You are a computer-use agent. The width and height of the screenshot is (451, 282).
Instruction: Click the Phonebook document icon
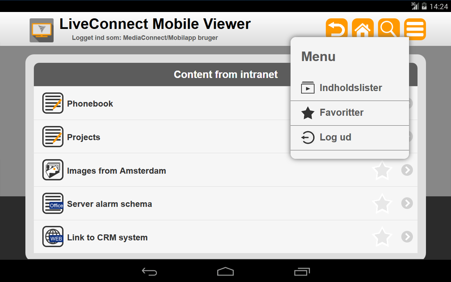click(53, 103)
